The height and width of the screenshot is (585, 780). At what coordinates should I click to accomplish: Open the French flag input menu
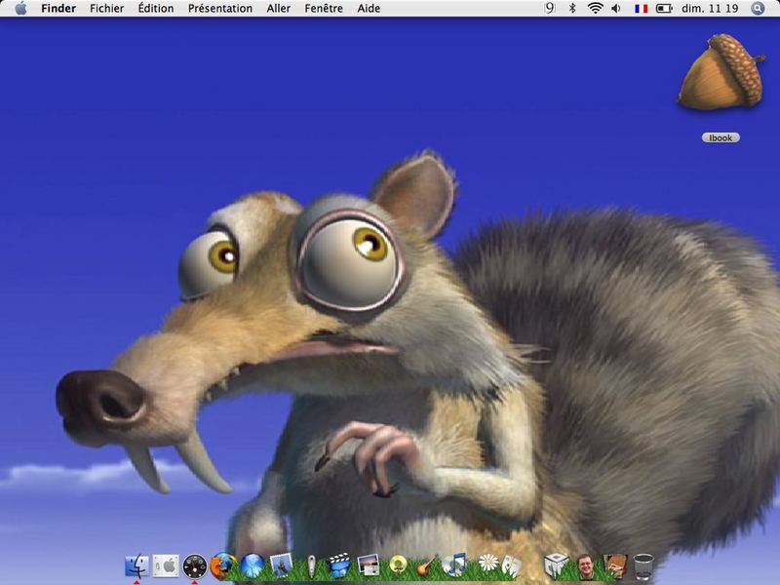641,8
